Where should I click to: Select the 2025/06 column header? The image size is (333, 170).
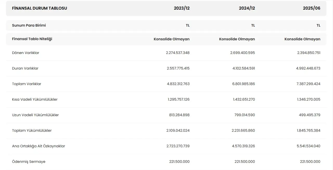pyautogui.click(x=311, y=8)
